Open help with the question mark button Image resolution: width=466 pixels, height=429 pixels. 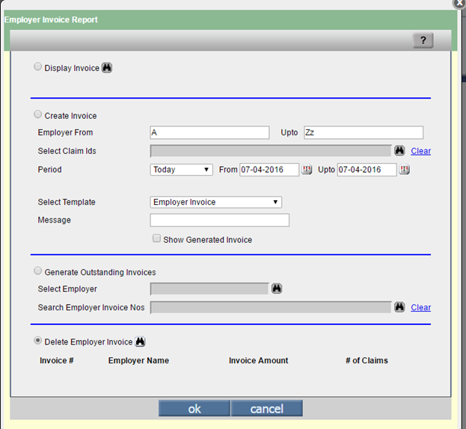pos(423,40)
